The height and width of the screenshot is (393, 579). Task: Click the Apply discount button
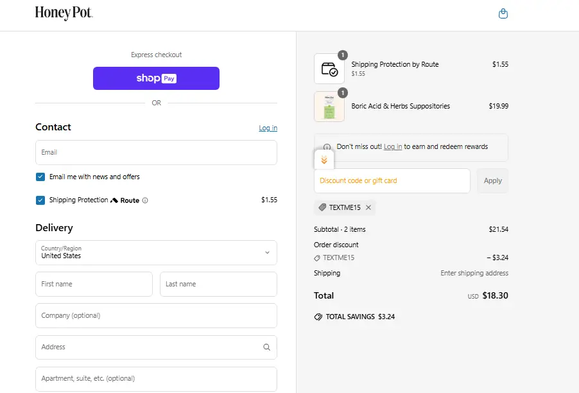point(492,180)
